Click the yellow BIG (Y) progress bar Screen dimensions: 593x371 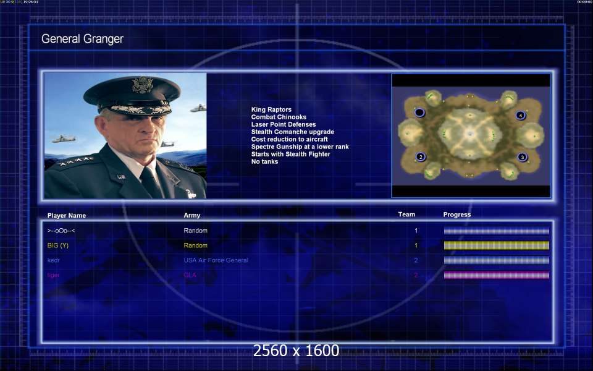[497, 245]
